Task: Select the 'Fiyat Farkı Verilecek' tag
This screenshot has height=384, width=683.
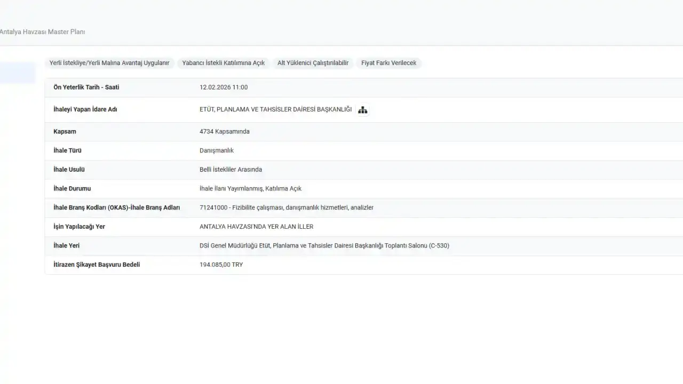Action: 388,63
